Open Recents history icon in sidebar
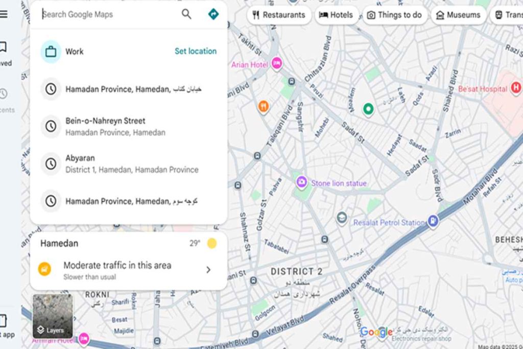This screenshot has width=523, height=349. pos(4,94)
